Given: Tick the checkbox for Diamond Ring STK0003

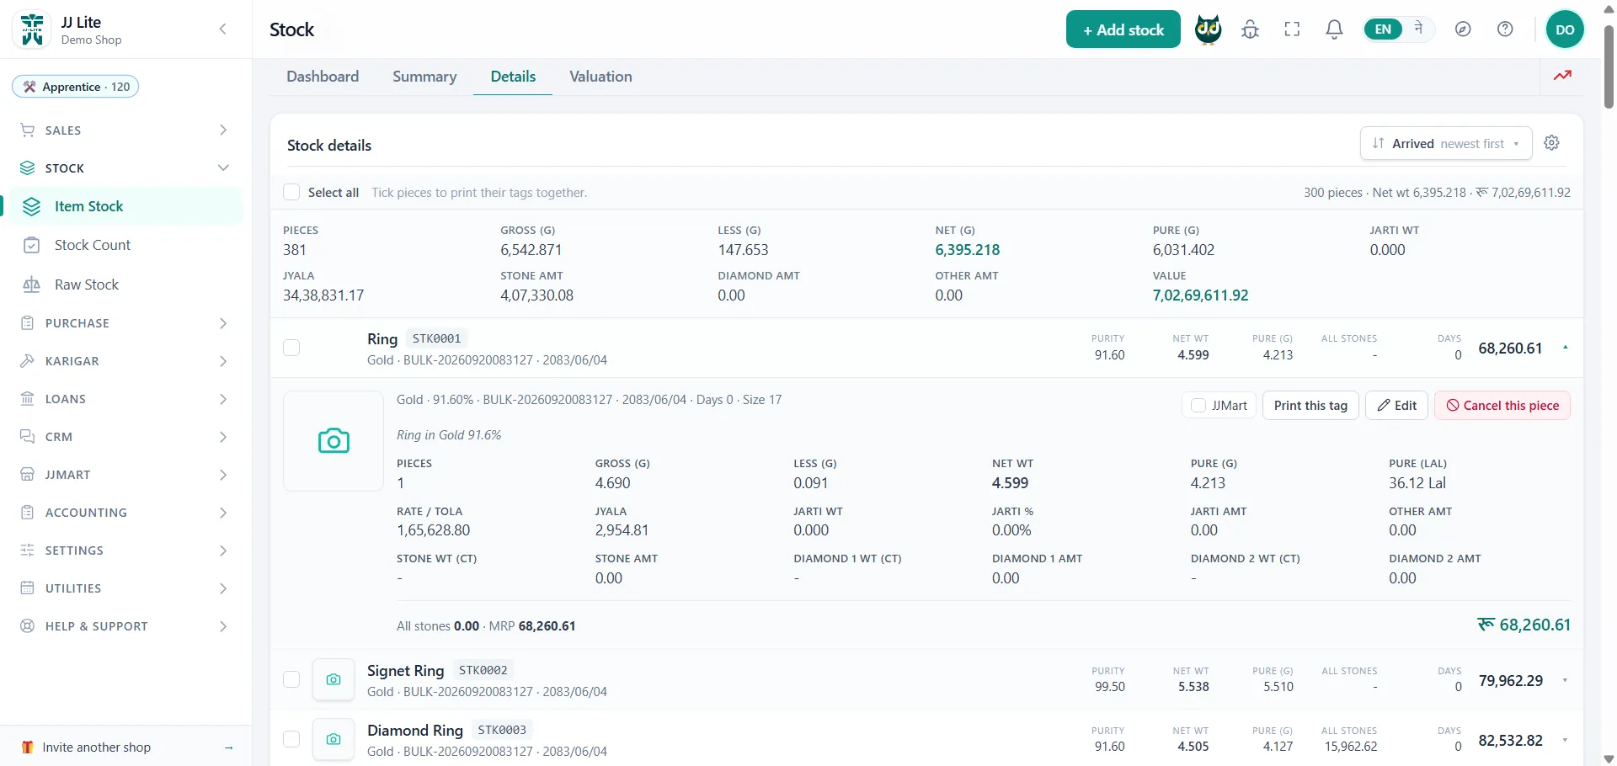Looking at the screenshot, I should [x=291, y=739].
